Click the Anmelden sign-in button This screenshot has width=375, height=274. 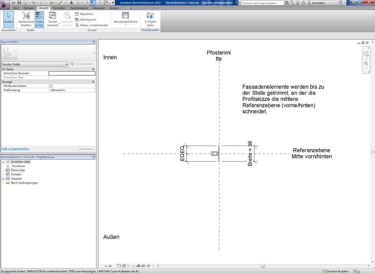point(316,3)
